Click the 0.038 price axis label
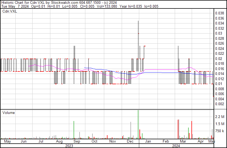 click(220, 13)
